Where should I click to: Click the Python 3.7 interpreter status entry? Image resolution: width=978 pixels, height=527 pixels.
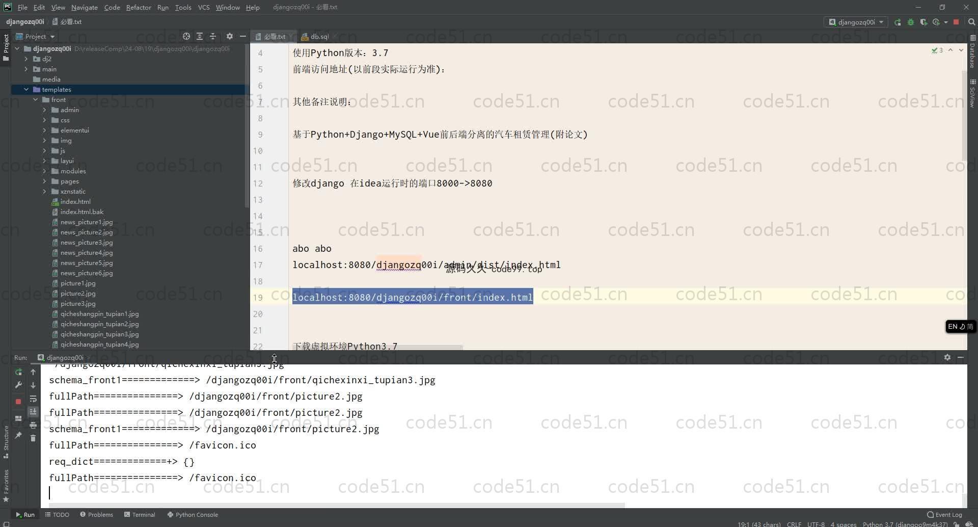(905, 524)
